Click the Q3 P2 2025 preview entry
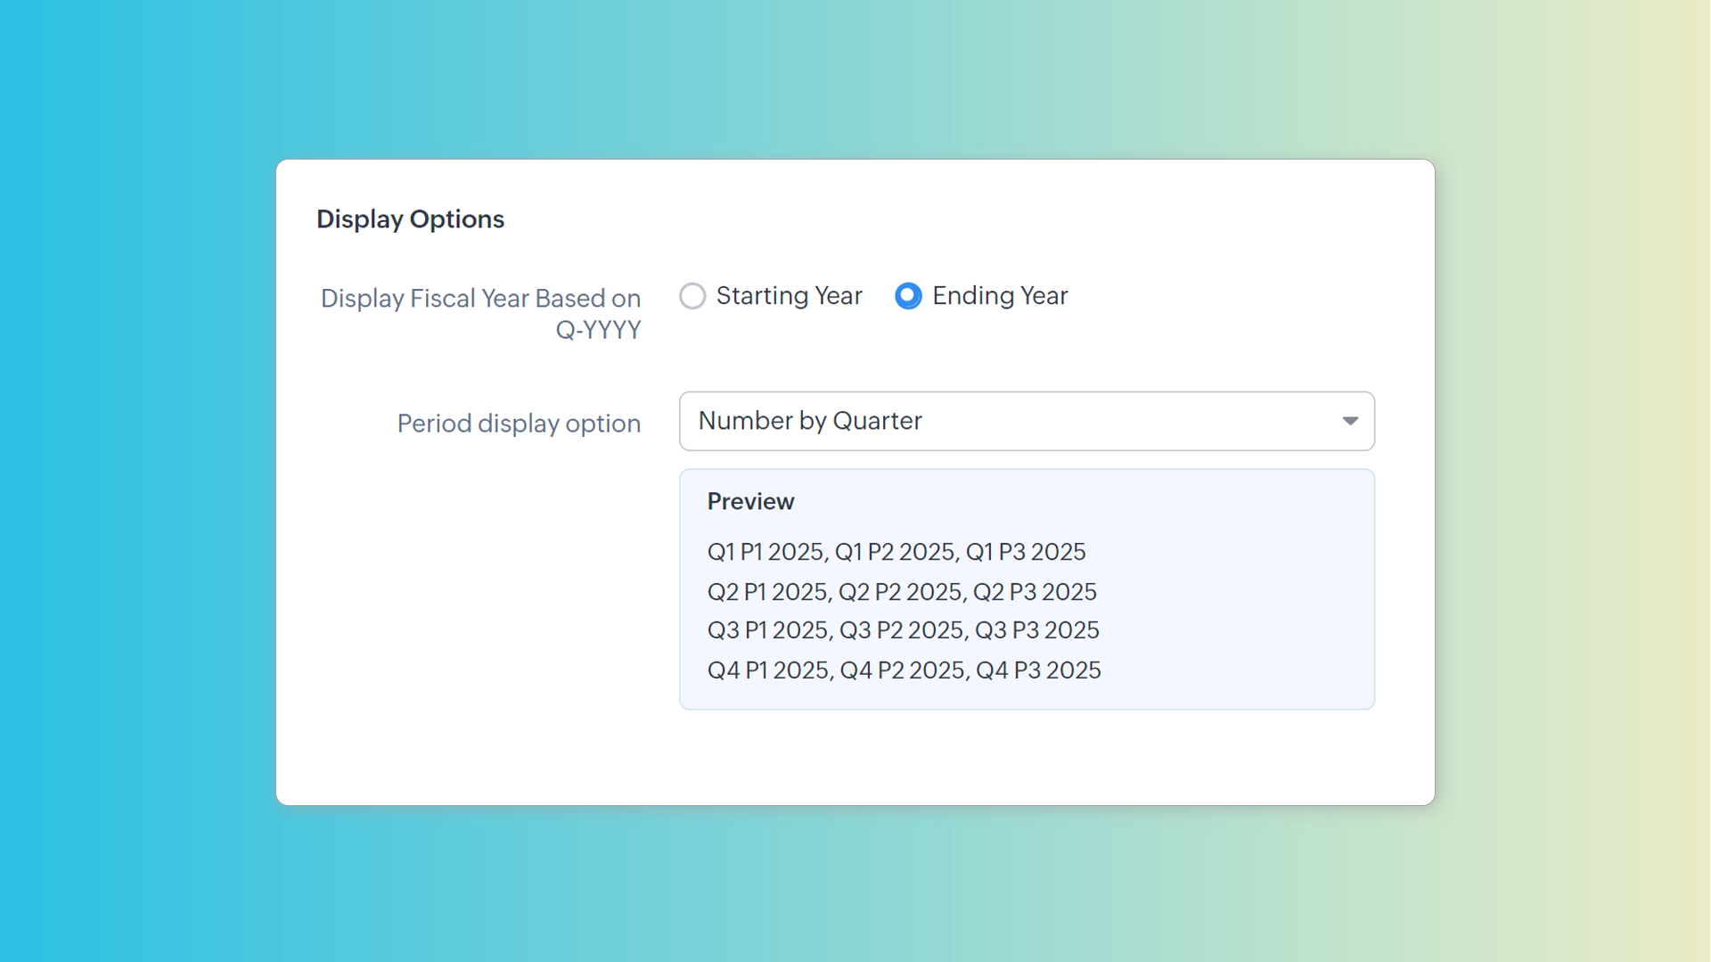The image size is (1711, 962). click(901, 630)
